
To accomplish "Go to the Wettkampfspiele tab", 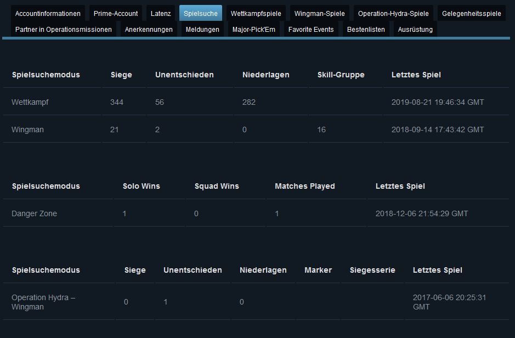I will pos(256,14).
